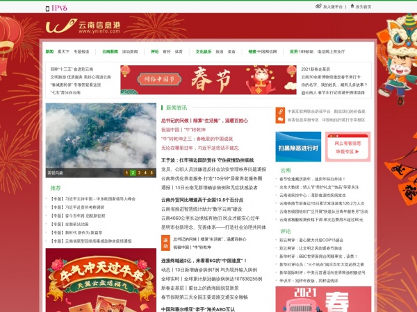This screenshot has width=417, height=312.
Task: Open headline 牛转乾坤之三：春晚里的中国成就
Action: click(197, 139)
